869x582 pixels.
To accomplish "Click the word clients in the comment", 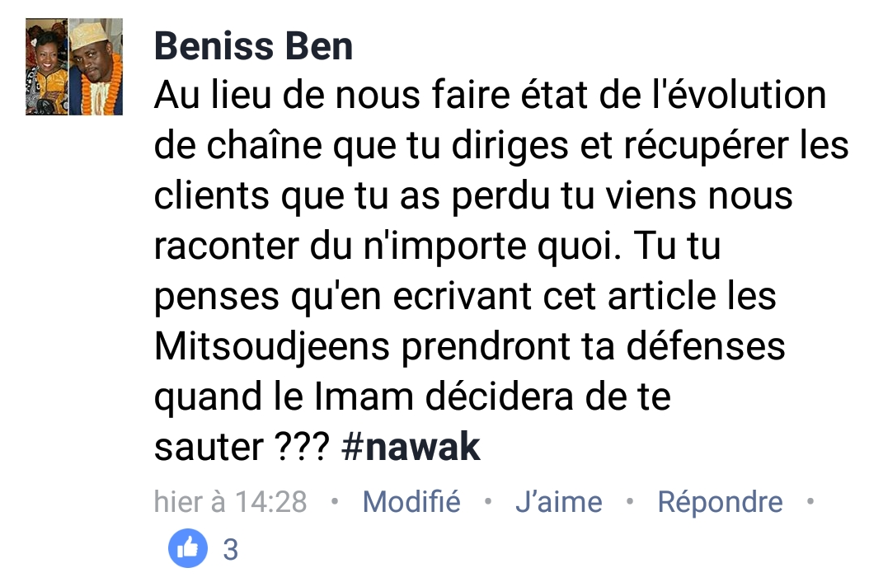I will (211, 195).
